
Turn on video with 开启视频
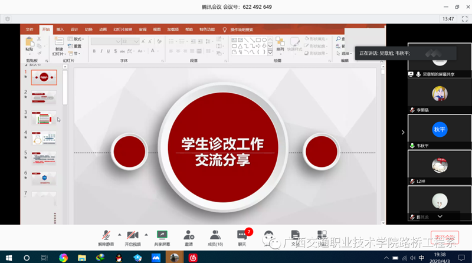133,235
